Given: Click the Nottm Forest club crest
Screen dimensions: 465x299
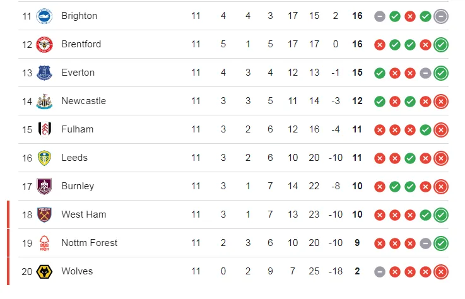Looking at the screenshot, I should coord(44,243).
